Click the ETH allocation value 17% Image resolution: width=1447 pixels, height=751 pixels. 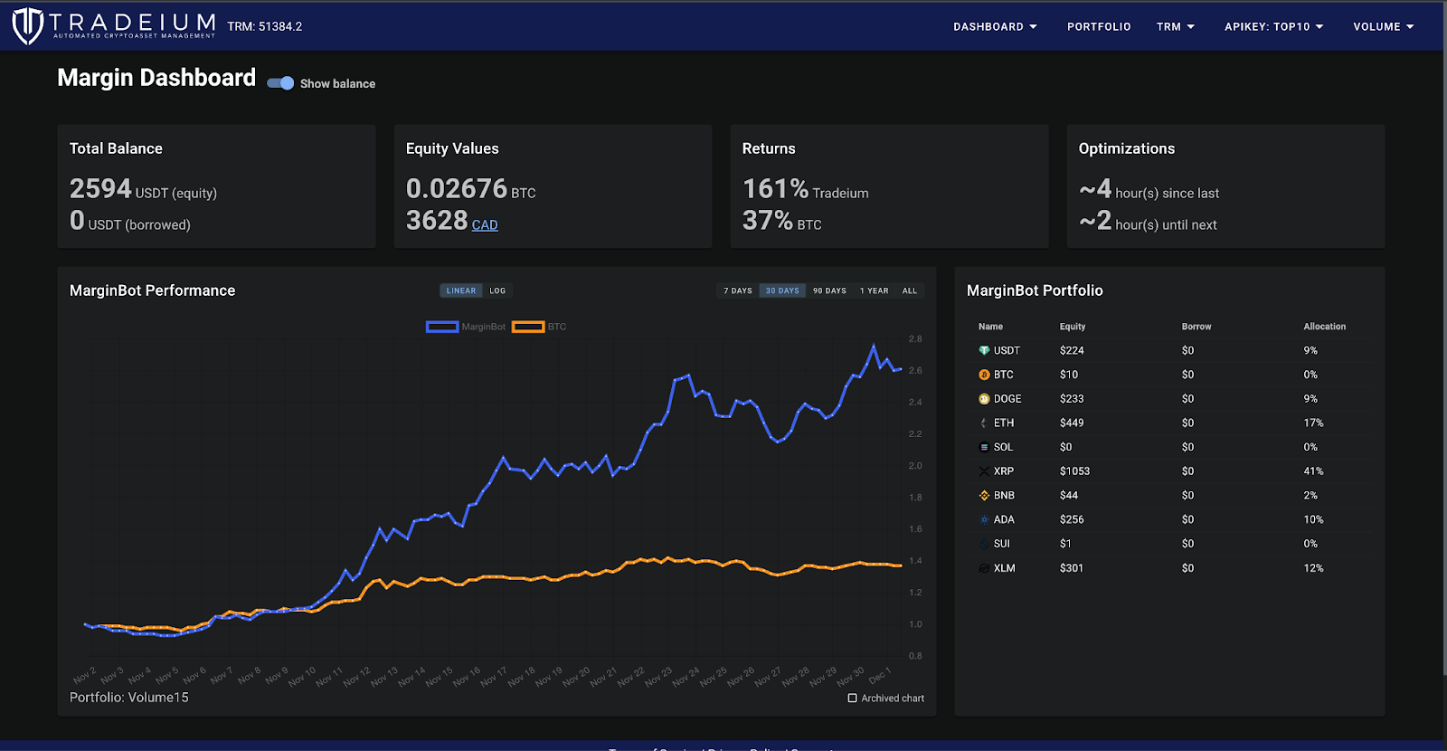tap(1313, 423)
